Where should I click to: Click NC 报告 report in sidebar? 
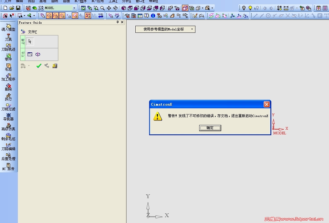coord(8,167)
